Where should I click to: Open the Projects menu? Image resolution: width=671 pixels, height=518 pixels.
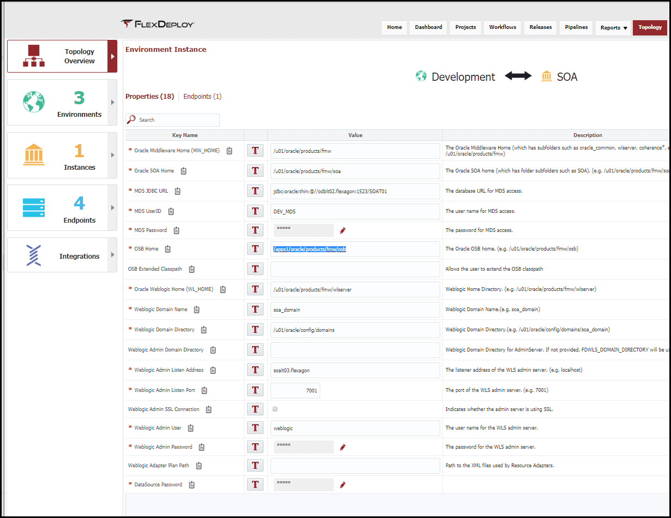tap(465, 27)
